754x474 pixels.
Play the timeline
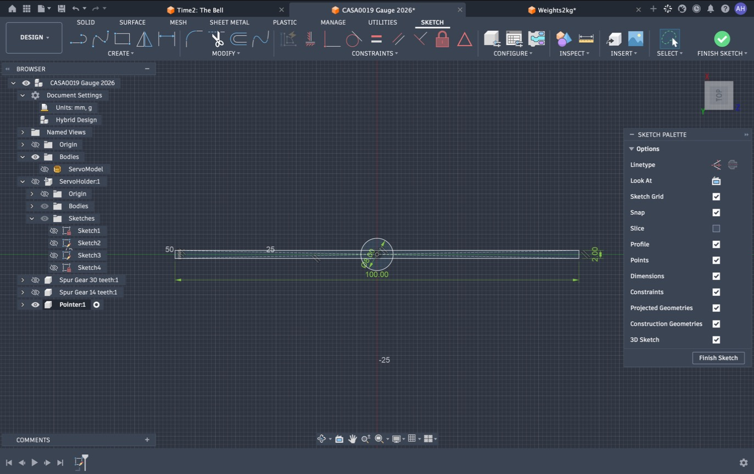(34, 463)
